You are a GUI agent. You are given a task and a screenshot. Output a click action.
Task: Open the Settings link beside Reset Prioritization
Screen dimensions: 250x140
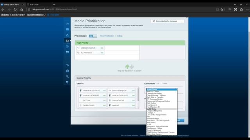coord(120,36)
